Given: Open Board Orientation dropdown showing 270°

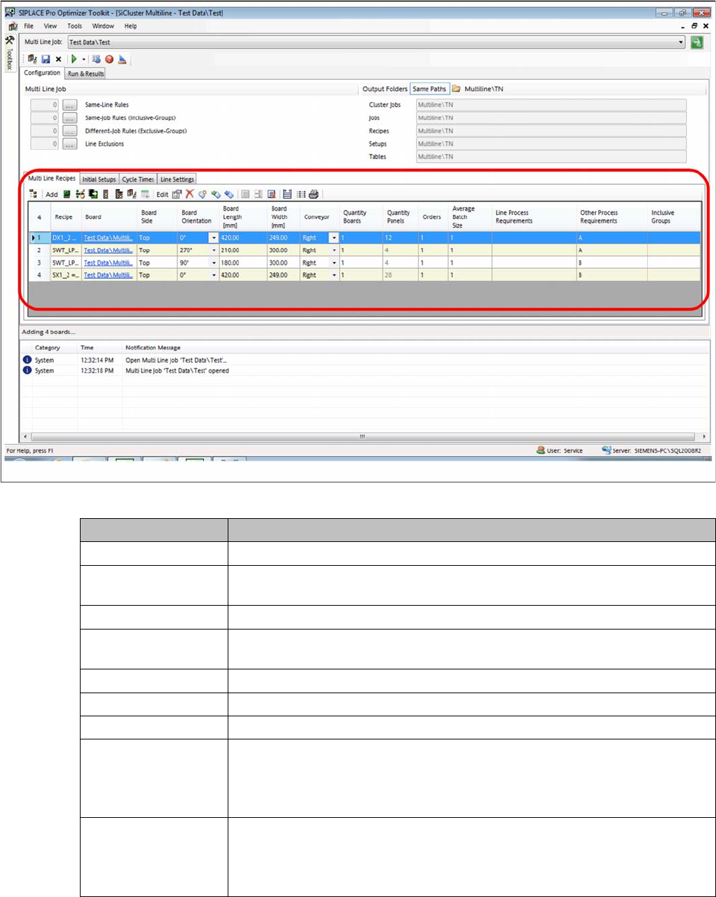Looking at the screenshot, I should (x=214, y=251).
